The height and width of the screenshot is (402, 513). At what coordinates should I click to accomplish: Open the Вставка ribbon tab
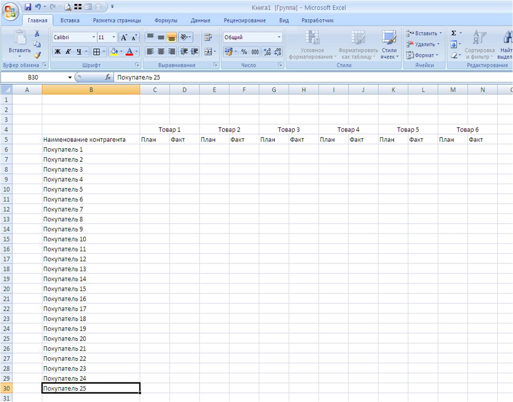(x=70, y=20)
